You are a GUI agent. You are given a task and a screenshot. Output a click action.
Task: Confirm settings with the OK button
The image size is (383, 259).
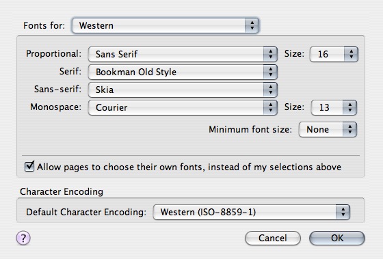coord(337,238)
